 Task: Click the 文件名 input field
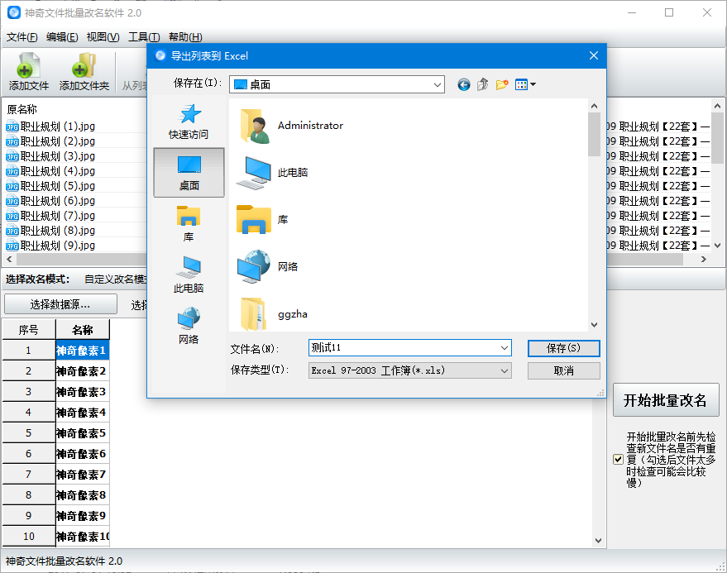coord(404,348)
